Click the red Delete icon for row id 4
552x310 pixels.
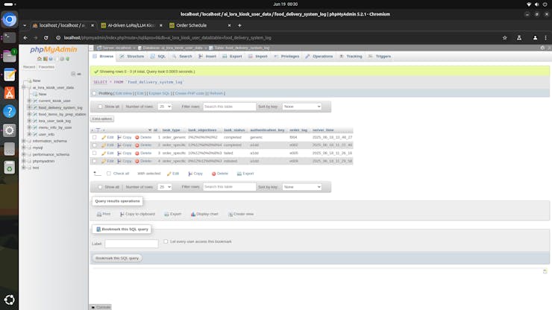coord(137,161)
